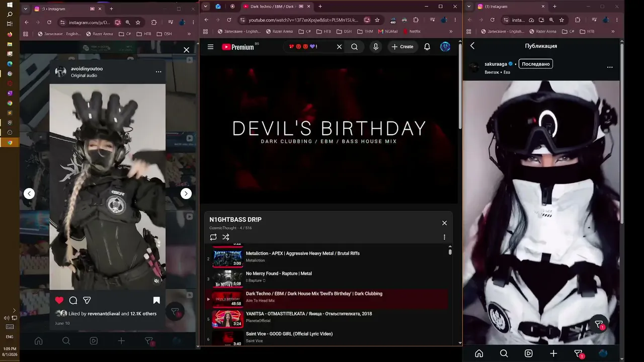Viewport: 644px width, 362px height.
Task: Go back from the Публикация post in the right window
Action: point(472,46)
